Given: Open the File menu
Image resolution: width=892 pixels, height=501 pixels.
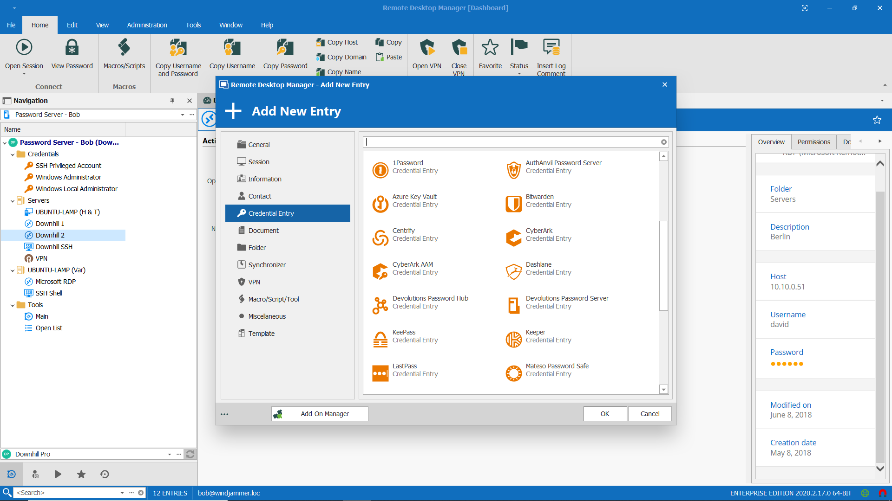Looking at the screenshot, I should (x=11, y=25).
